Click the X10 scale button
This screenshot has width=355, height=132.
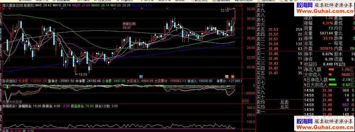pyautogui.click(x=245, y=101)
